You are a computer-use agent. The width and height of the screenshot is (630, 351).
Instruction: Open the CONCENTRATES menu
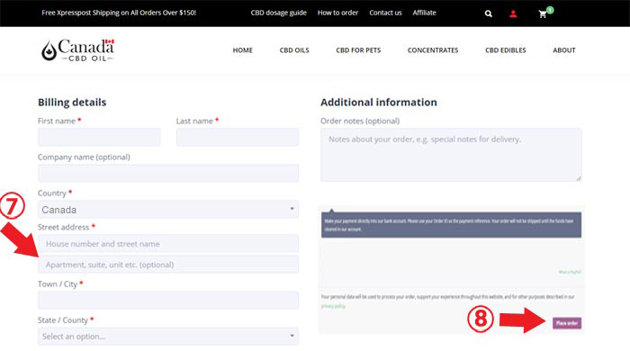[x=433, y=50]
